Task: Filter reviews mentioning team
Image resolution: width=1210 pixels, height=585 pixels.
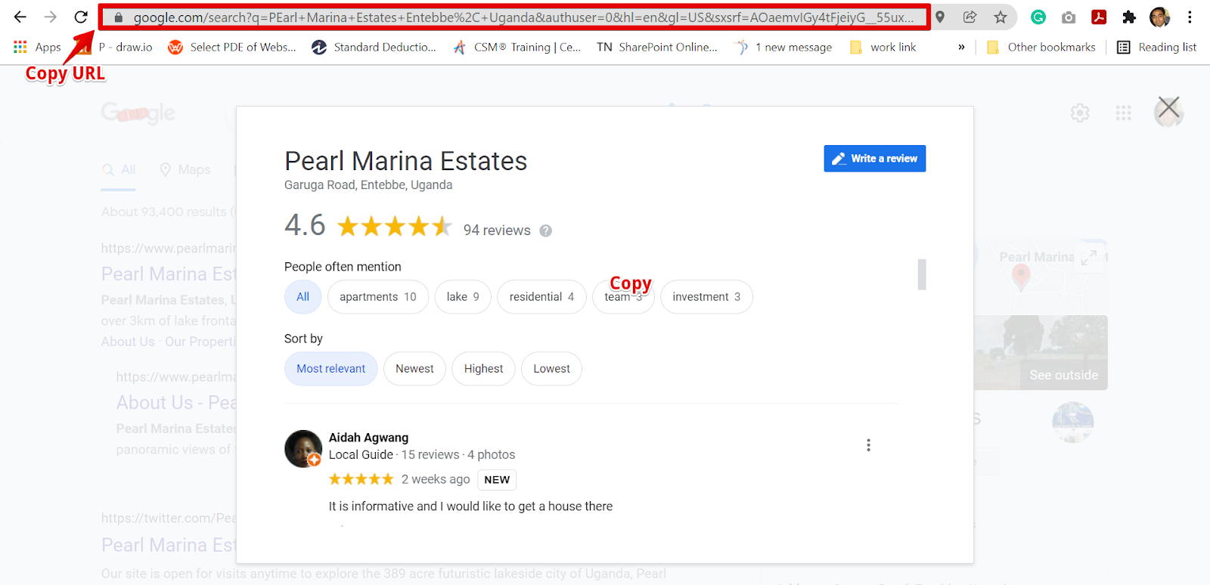Action: pos(623,297)
